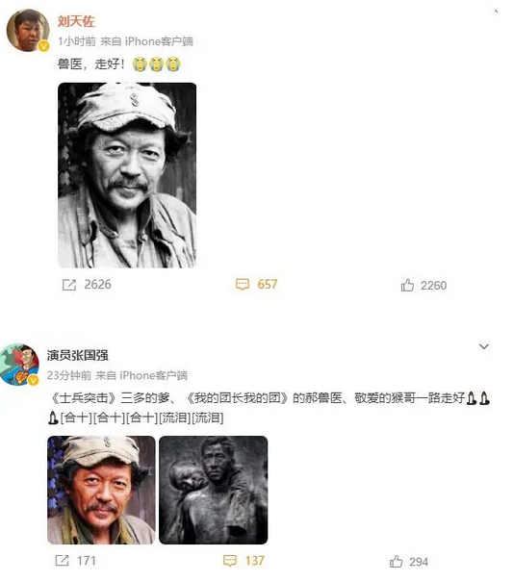Open black-and-white portrait photo in first post
The width and height of the screenshot is (513, 582).
[x=127, y=175]
